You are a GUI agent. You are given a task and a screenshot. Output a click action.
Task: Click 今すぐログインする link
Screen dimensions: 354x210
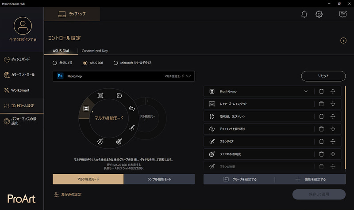[x=23, y=39]
